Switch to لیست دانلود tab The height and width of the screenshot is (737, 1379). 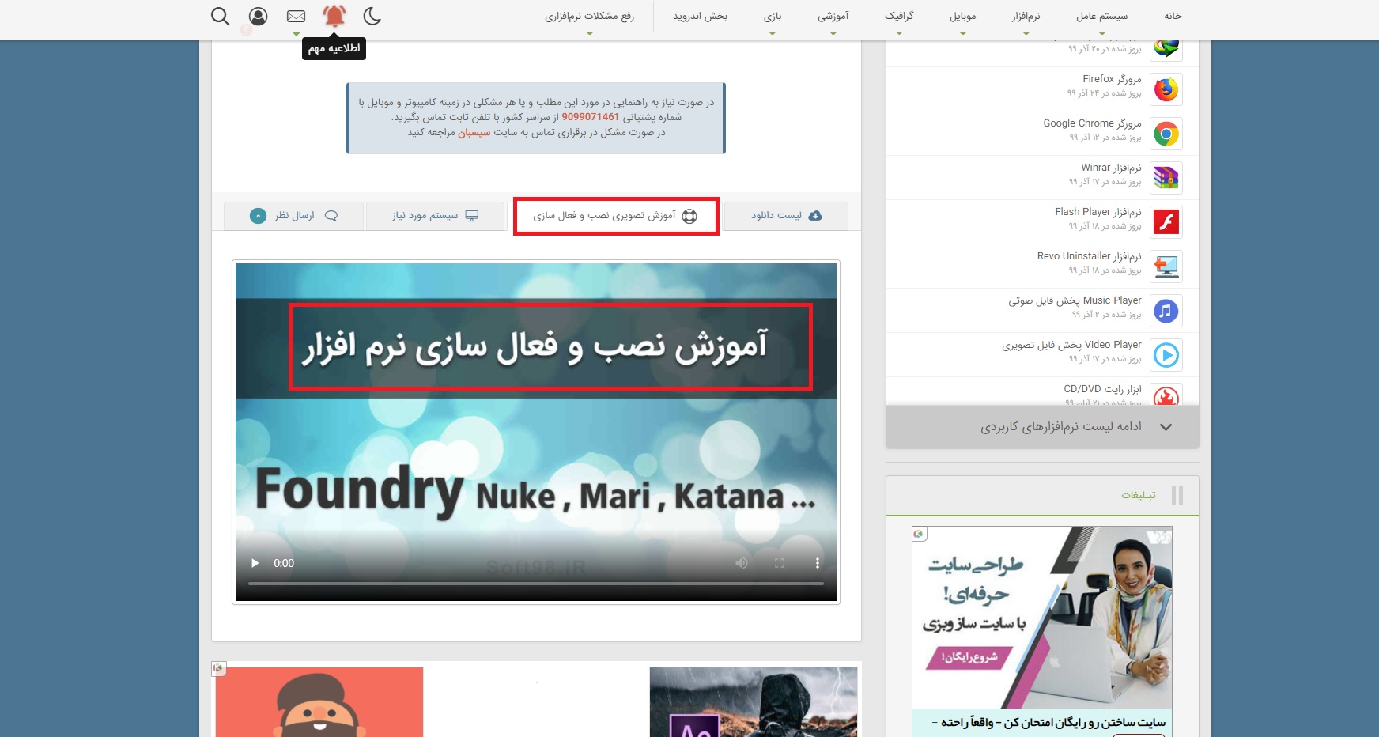tap(786, 215)
